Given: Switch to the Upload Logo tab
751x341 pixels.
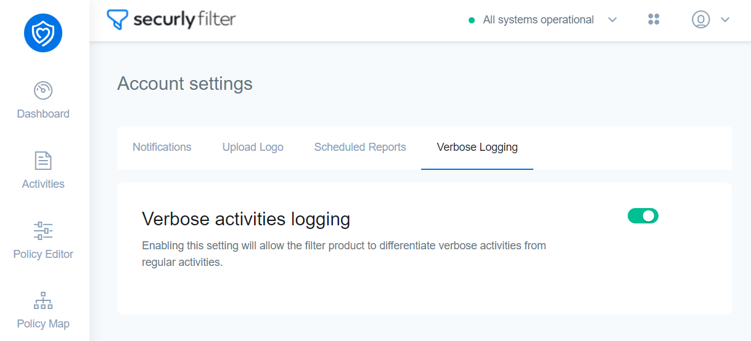Looking at the screenshot, I should tap(253, 147).
